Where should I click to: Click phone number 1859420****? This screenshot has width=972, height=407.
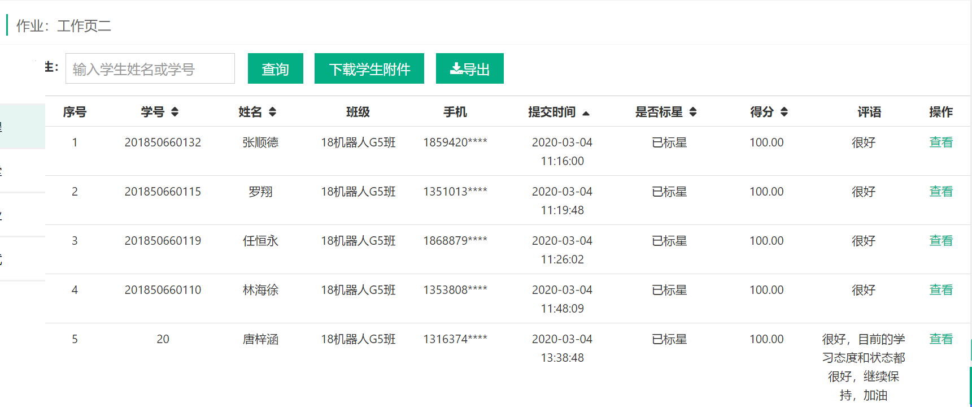(x=455, y=142)
